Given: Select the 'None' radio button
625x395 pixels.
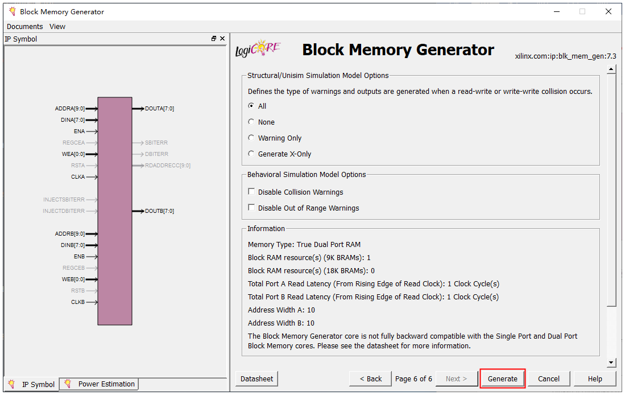Looking at the screenshot, I should [251, 122].
